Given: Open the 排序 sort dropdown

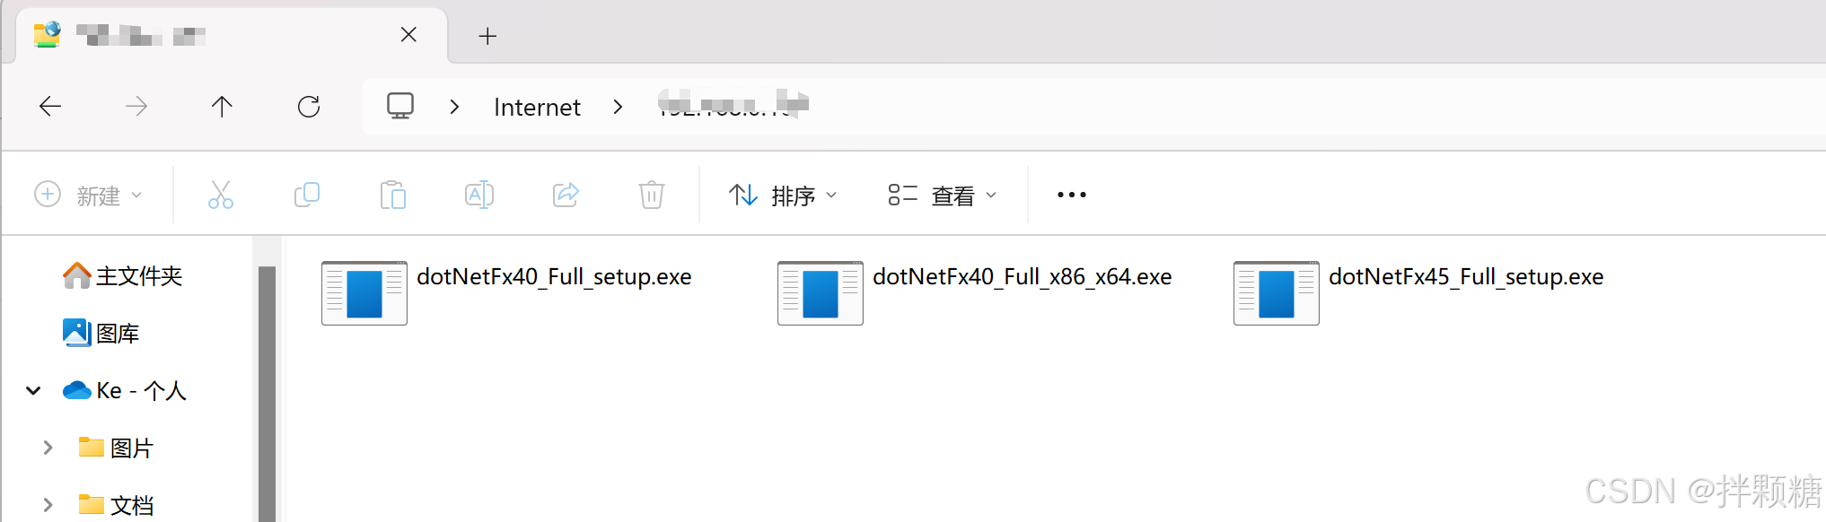Looking at the screenshot, I should (783, 195).
